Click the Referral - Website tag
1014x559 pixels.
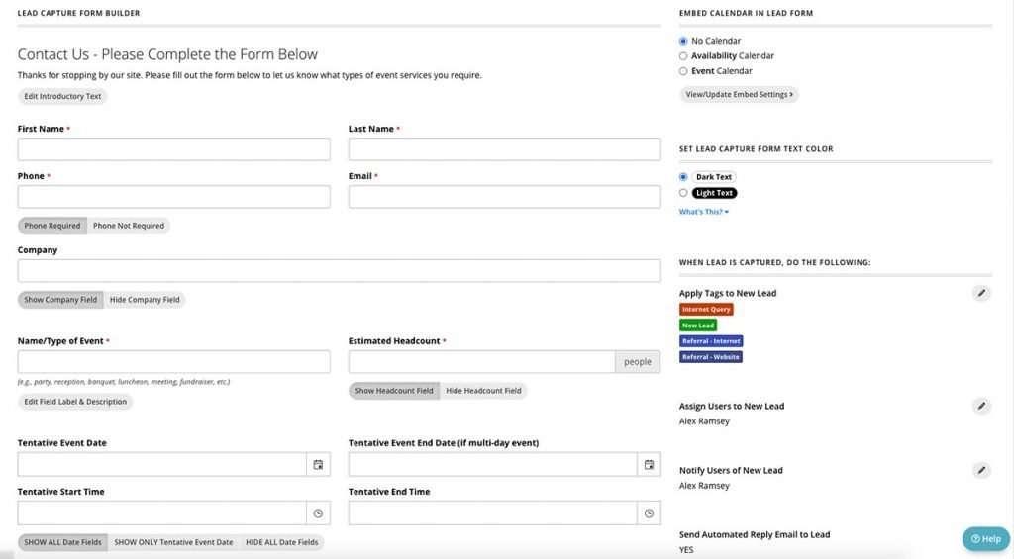(711, 357)
